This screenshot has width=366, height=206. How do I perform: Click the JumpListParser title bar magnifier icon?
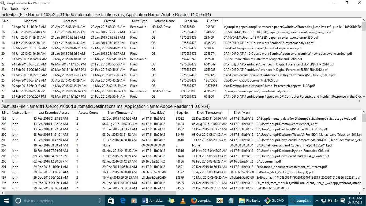[x=2, y=3]
